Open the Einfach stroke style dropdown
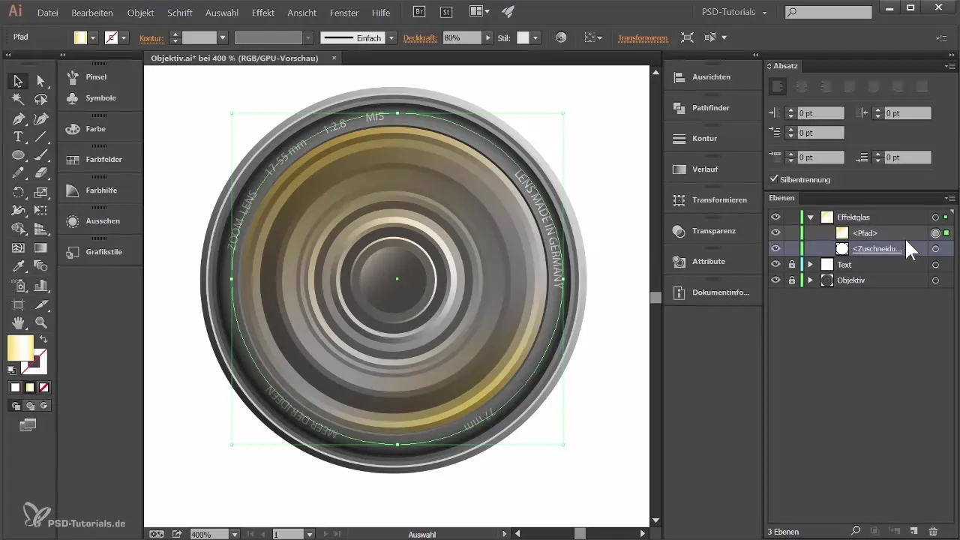Viewport: 960px width, 540px height. pos(392,37)
